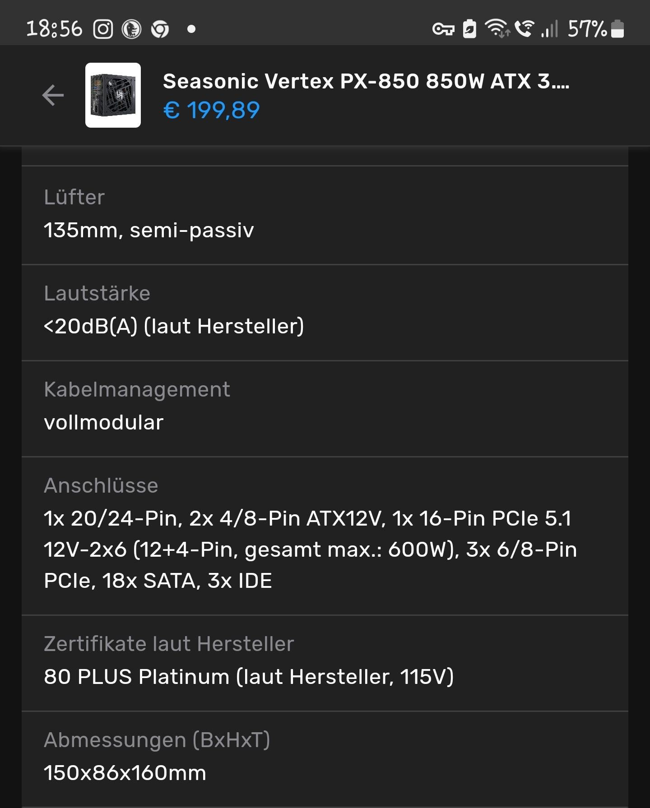Select the Anschlüsse section heading
Screen dimensions: 650x808
tap(101, 486)
